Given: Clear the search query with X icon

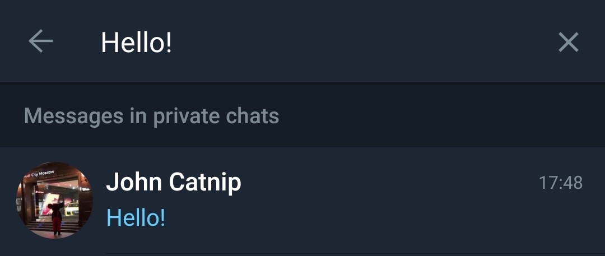Looking at the screenshot, I should 568,42.
